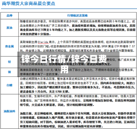
Task: Click the sugar description paragraph
Action: point(78,85)
